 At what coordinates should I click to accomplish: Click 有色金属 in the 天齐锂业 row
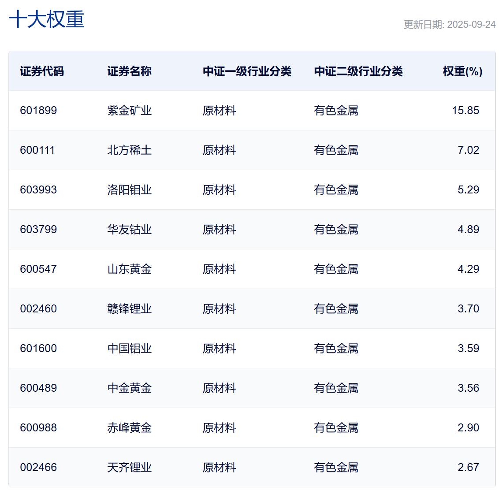click(x=336, y=468)
